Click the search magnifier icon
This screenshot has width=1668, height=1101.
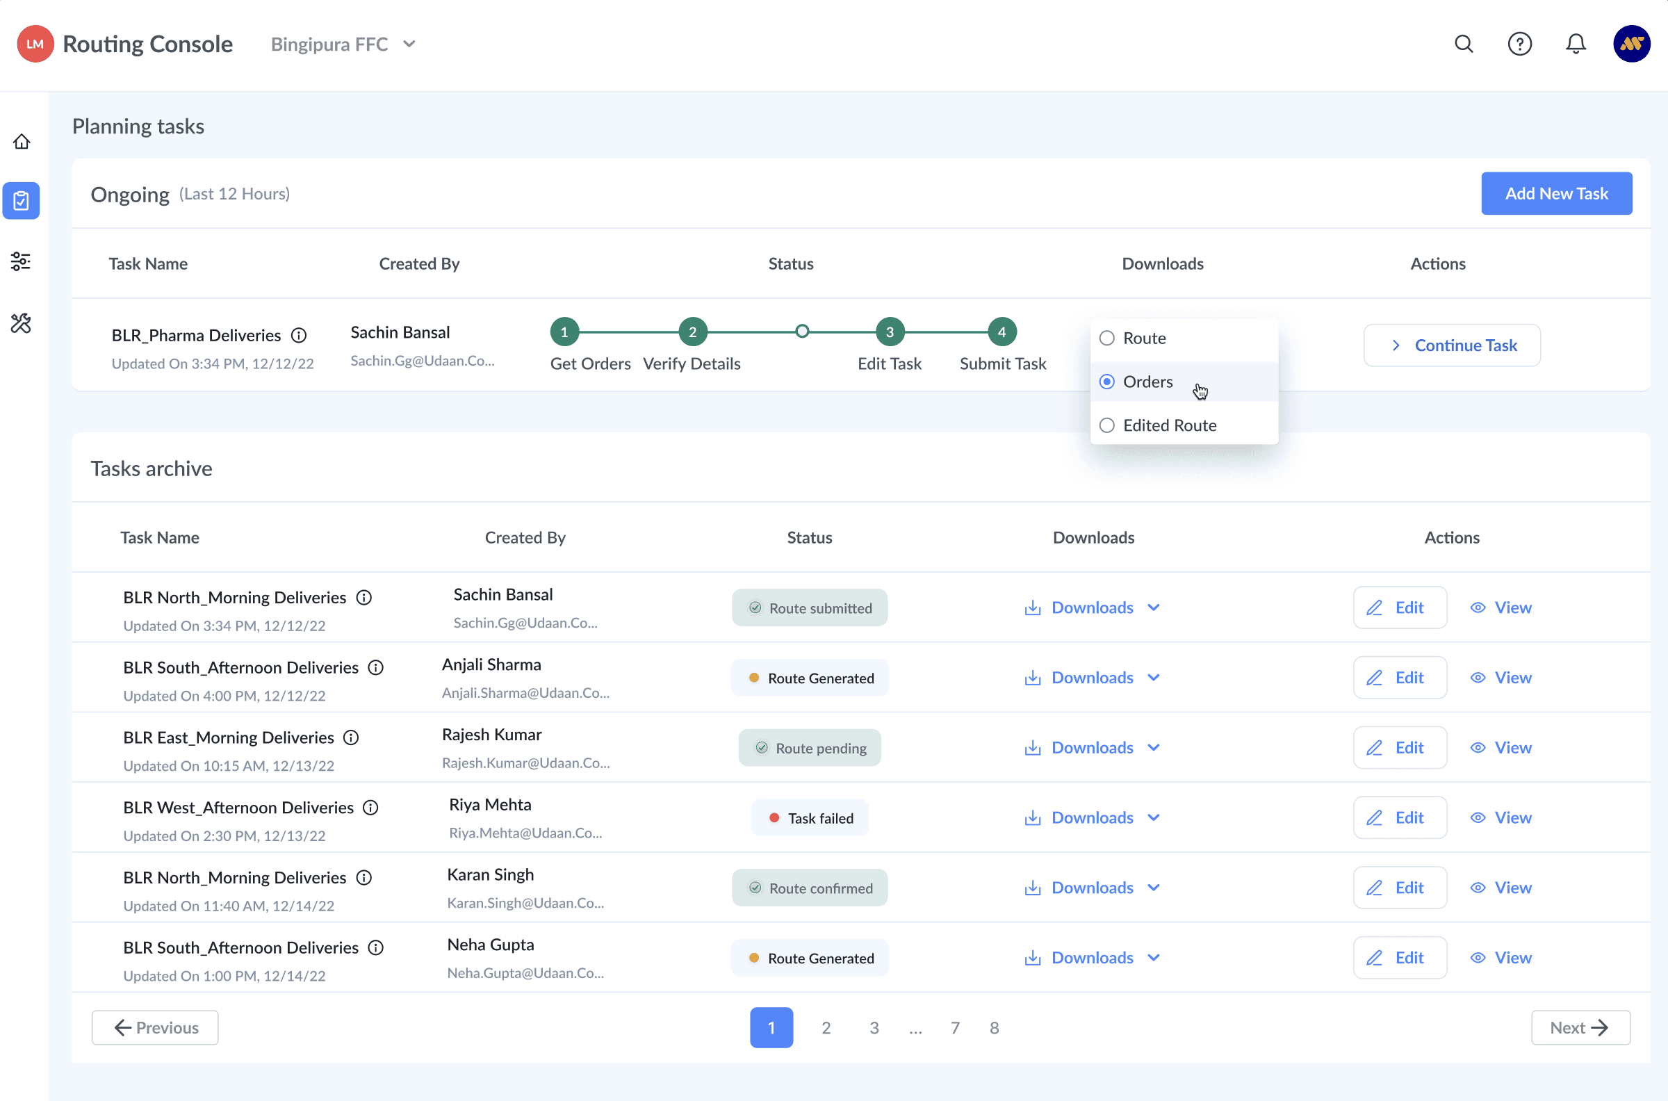click(1464, 44)
